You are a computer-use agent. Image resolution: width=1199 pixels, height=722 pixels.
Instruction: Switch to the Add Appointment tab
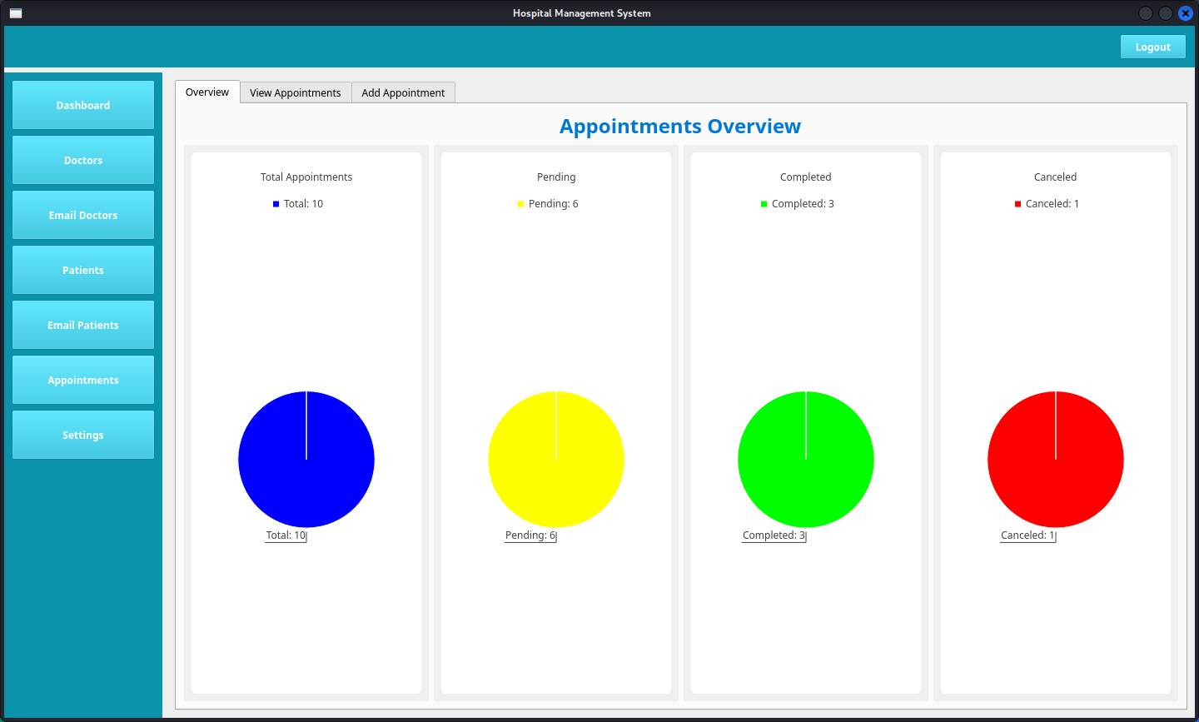pyautogui.click(x=403, y=92)
